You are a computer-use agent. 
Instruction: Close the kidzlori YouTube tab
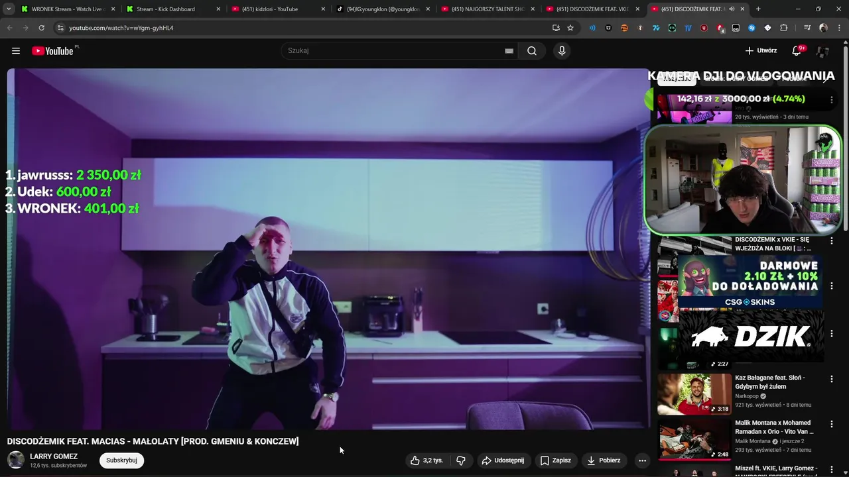pos(323,9)
